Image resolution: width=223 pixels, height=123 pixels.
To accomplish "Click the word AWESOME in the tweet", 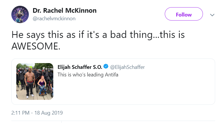I will [36, 46].
